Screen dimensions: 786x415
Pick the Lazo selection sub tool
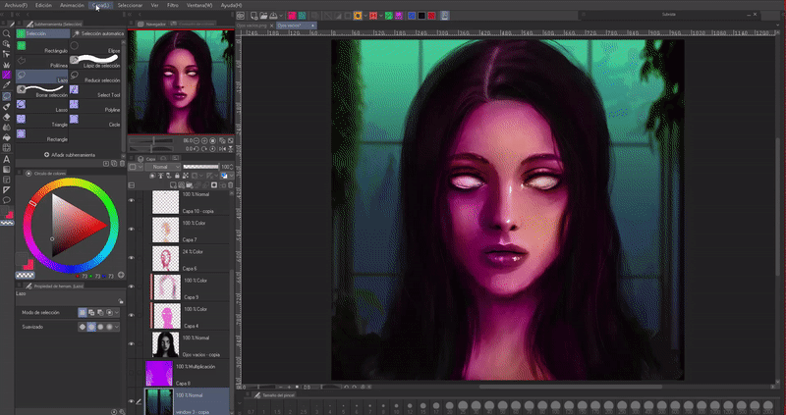[x=41, y=76]
